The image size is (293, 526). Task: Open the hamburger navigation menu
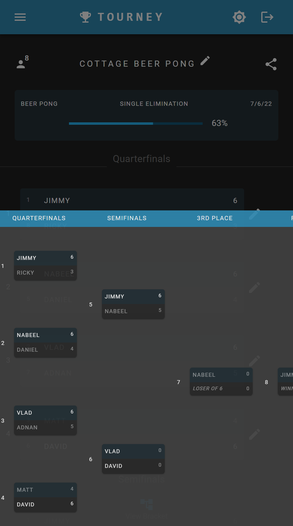(x=20, y=17)
